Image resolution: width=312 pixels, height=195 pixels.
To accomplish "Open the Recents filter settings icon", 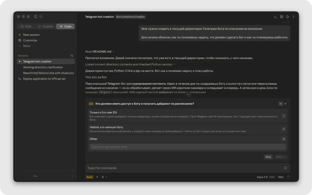I will point(72,56).
